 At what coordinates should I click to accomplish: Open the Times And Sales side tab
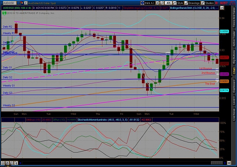click(234, 17)
